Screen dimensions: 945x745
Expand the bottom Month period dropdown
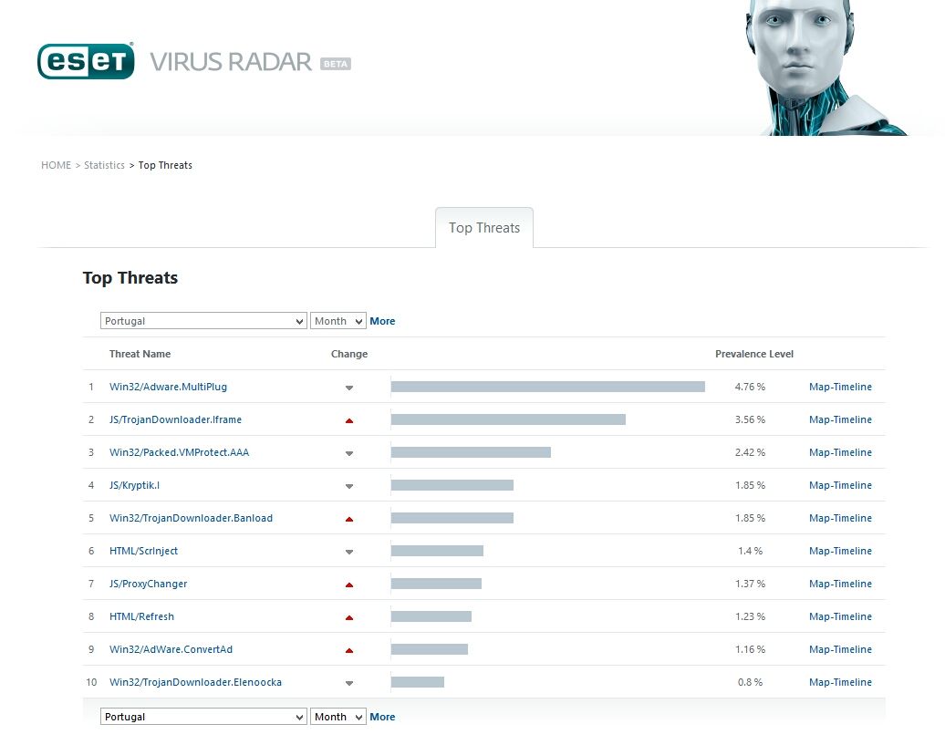click(337, 717)
